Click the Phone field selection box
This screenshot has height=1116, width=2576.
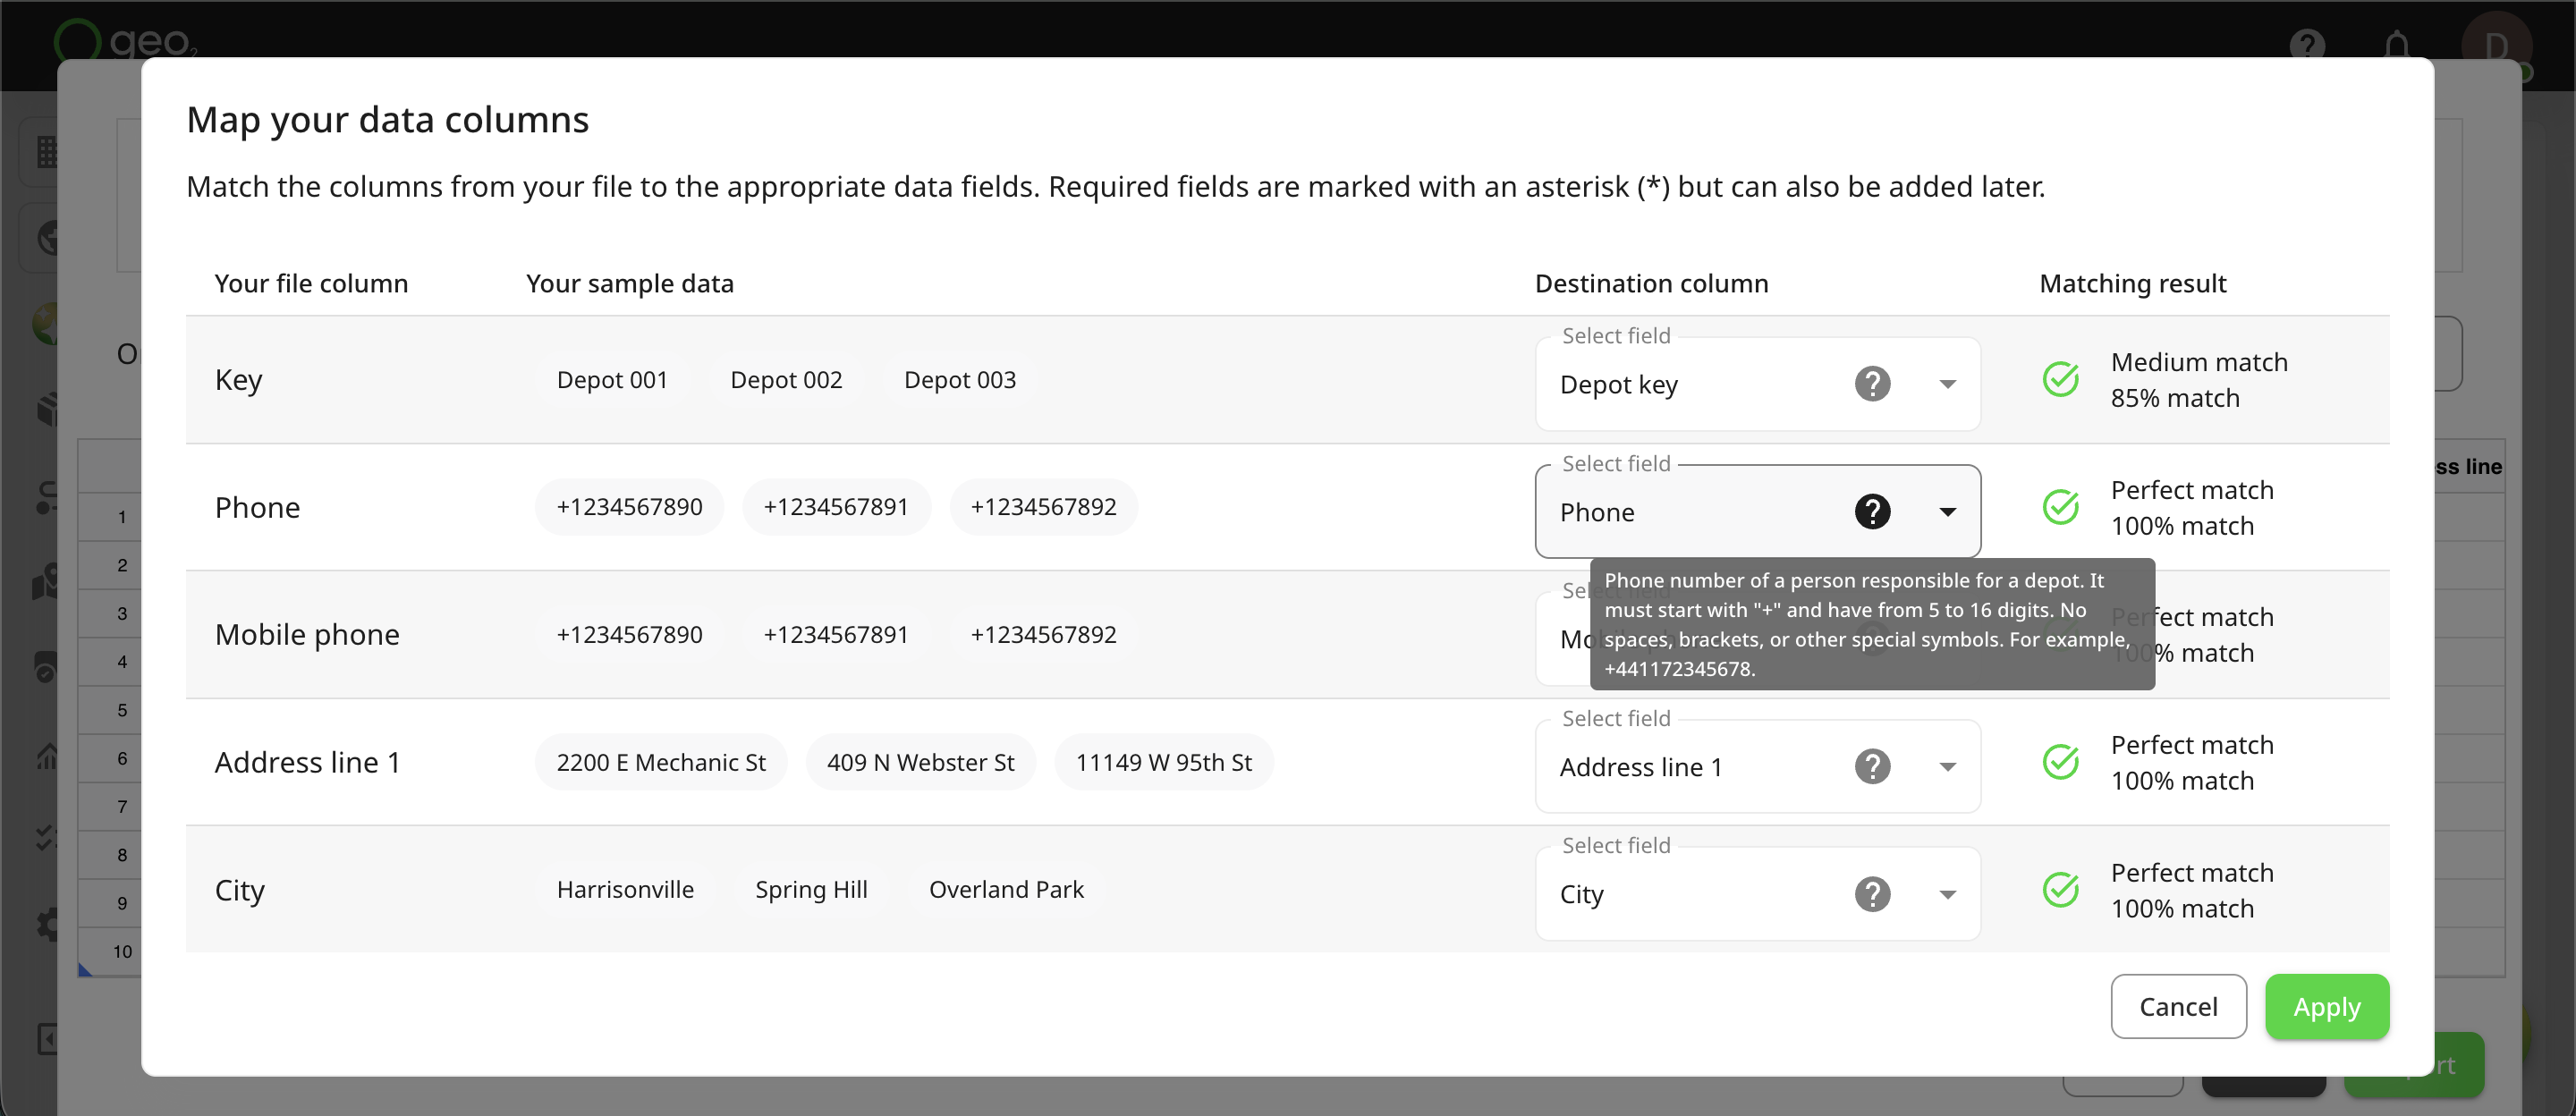(1757, 512)
